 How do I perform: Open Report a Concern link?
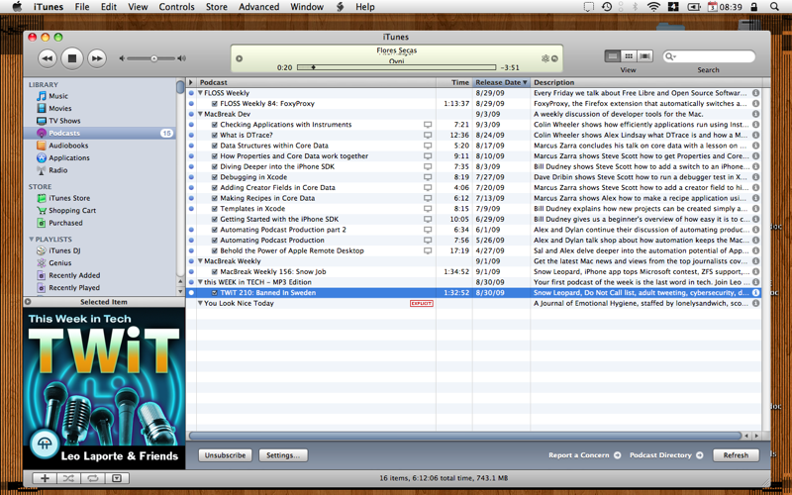584,455
